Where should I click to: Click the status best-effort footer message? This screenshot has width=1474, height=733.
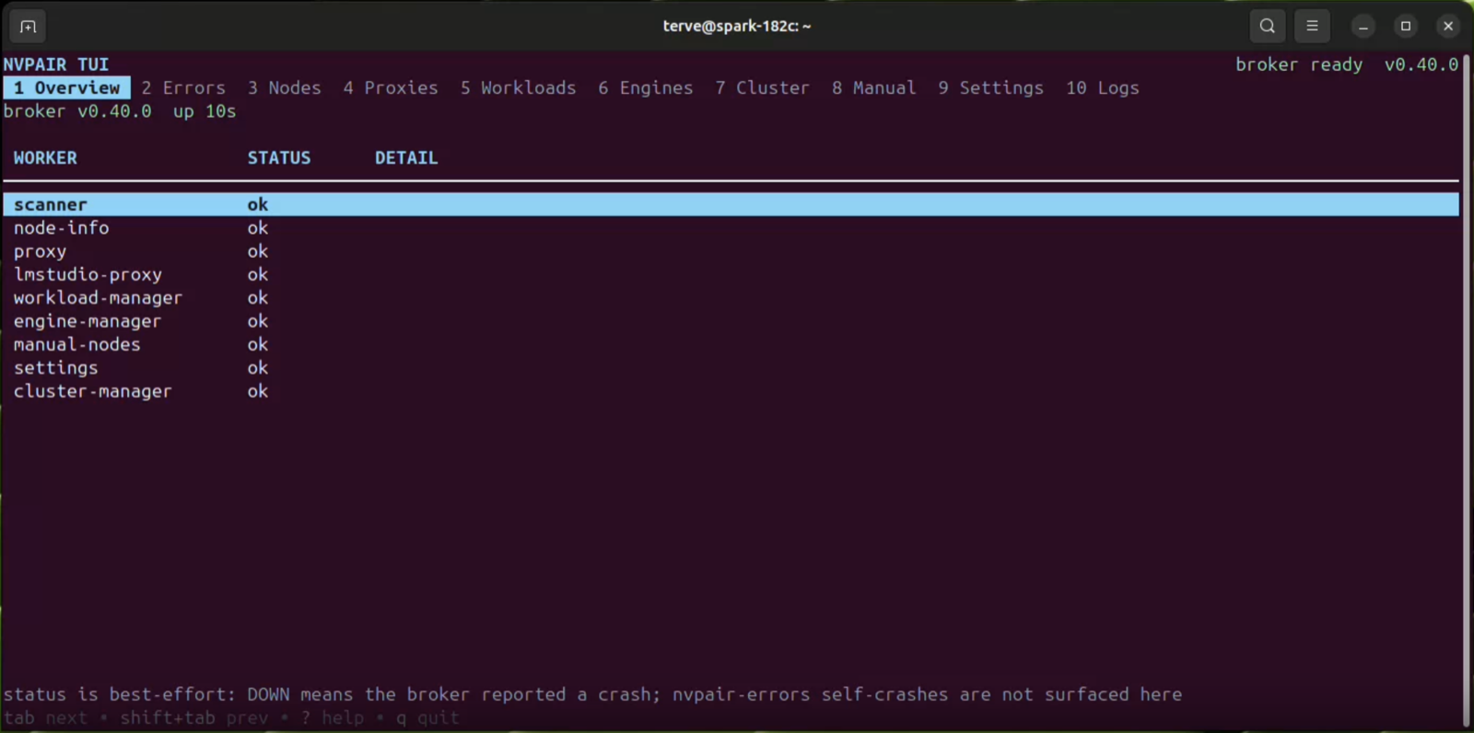(x=592, y=694)
